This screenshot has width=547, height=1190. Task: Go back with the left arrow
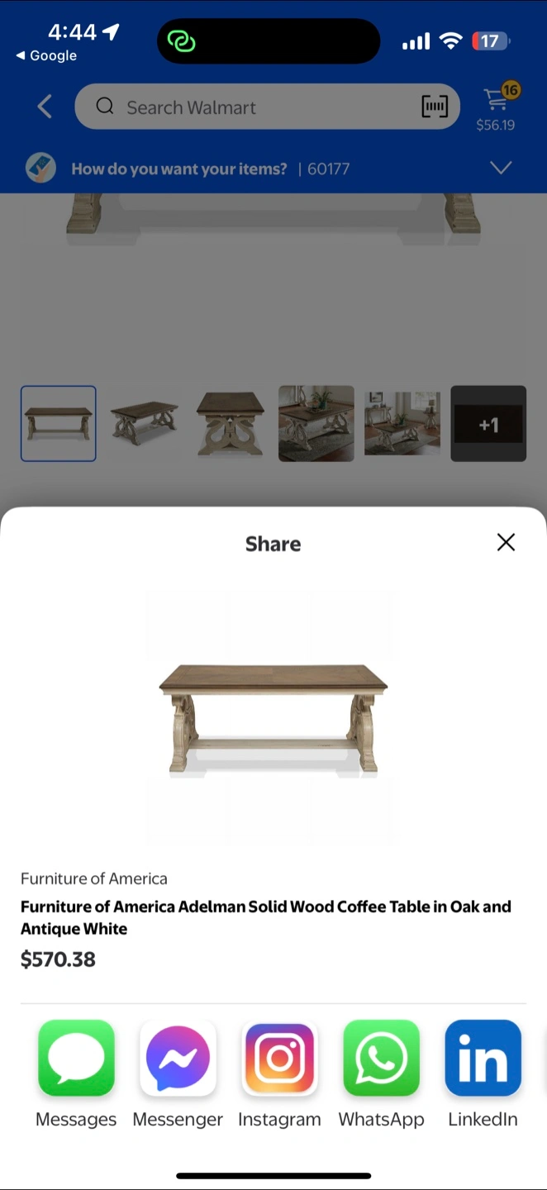pos(45,107)
